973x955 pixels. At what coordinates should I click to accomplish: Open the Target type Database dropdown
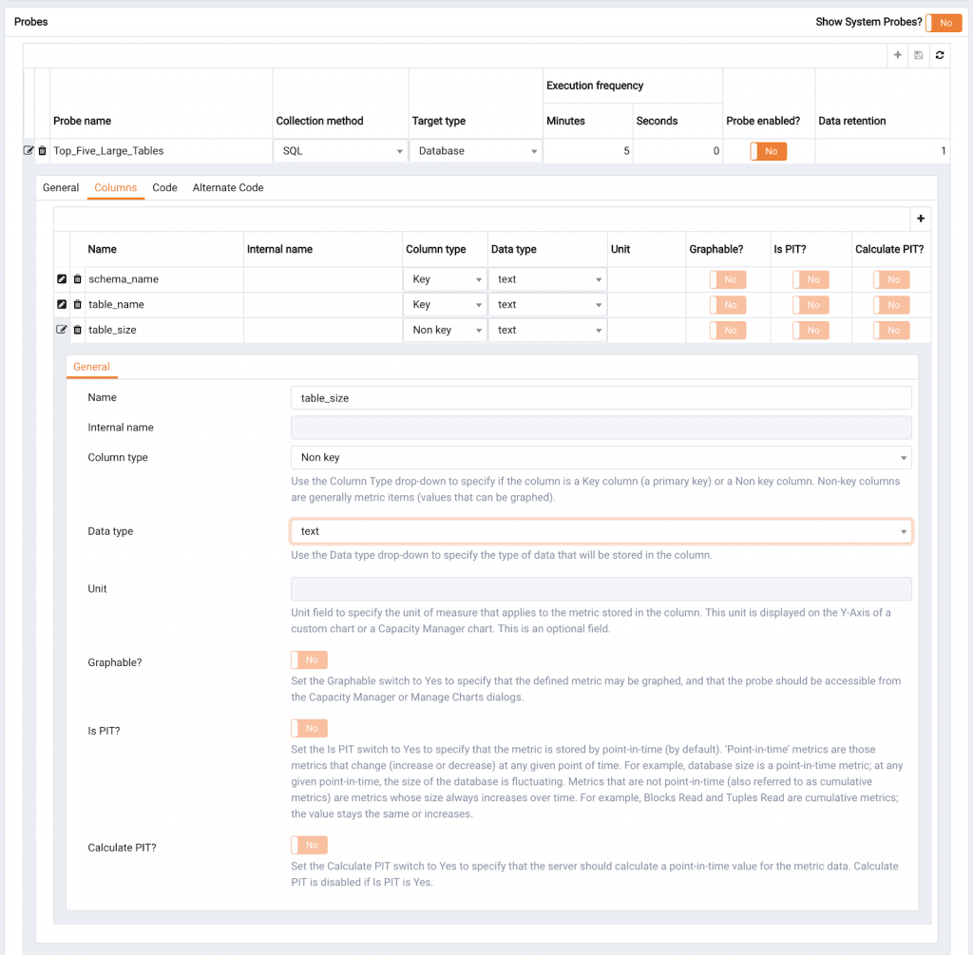pos(475,151)
